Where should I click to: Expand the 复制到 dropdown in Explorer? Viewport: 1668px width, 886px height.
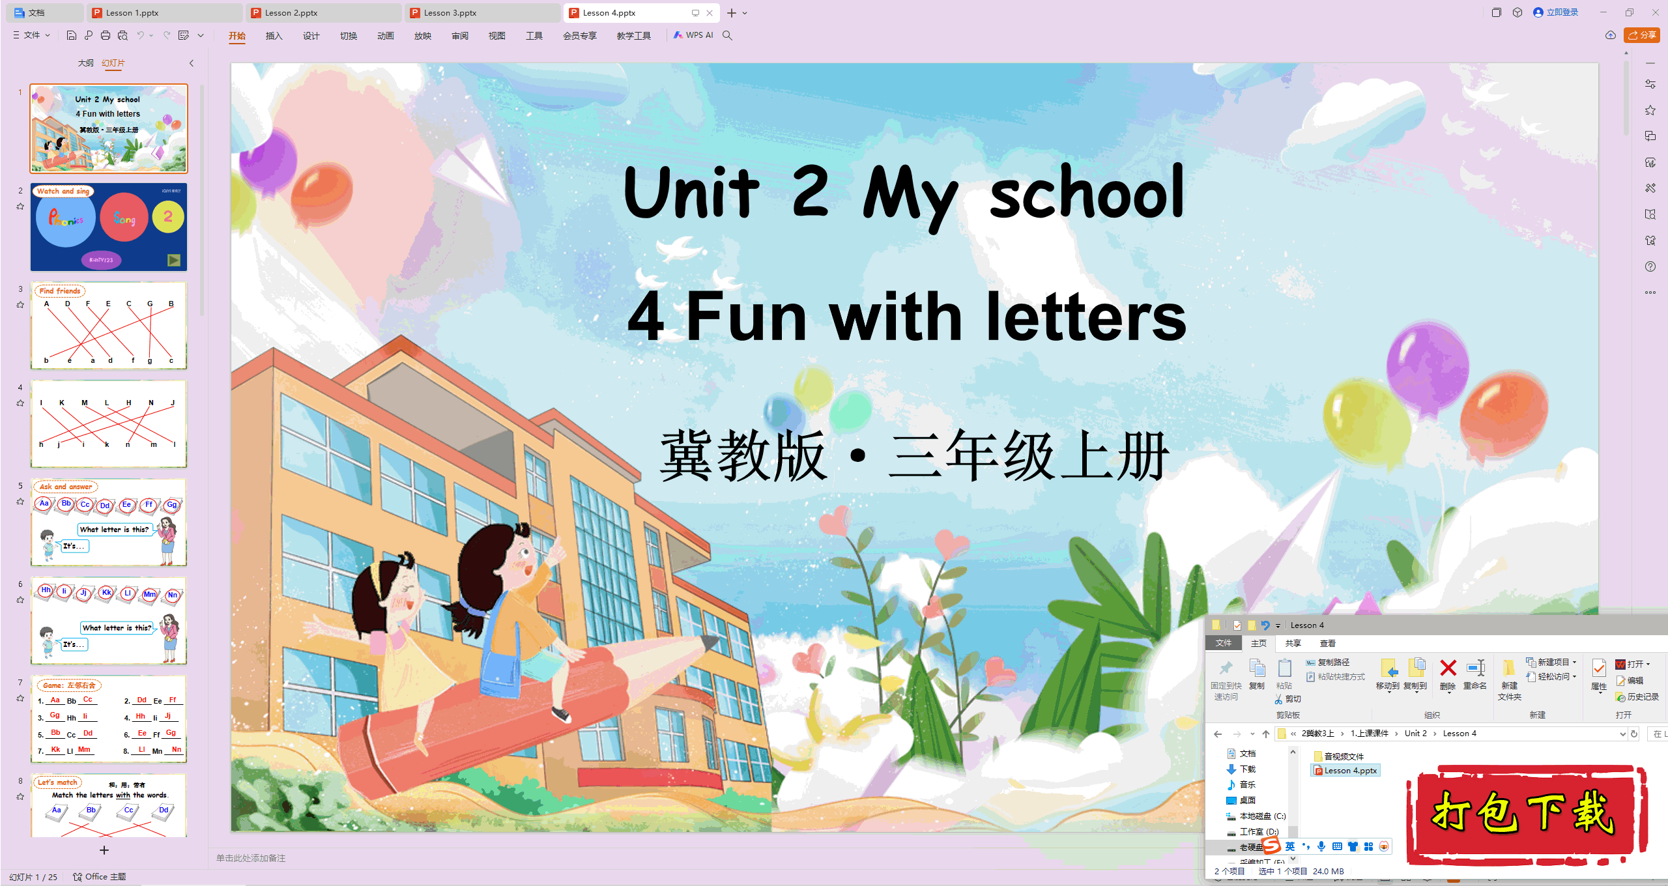point(1416,693)
